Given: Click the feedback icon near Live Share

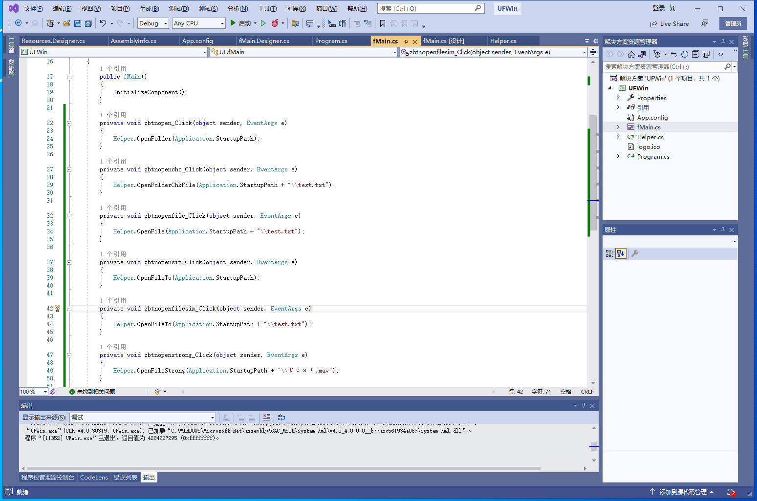Looking at the screenshot, I should click(705, 23).
